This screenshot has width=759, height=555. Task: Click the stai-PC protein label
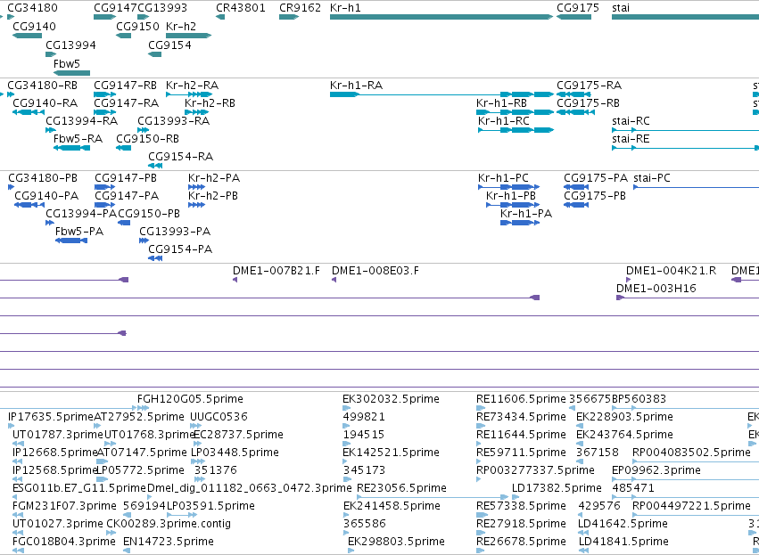652,178
